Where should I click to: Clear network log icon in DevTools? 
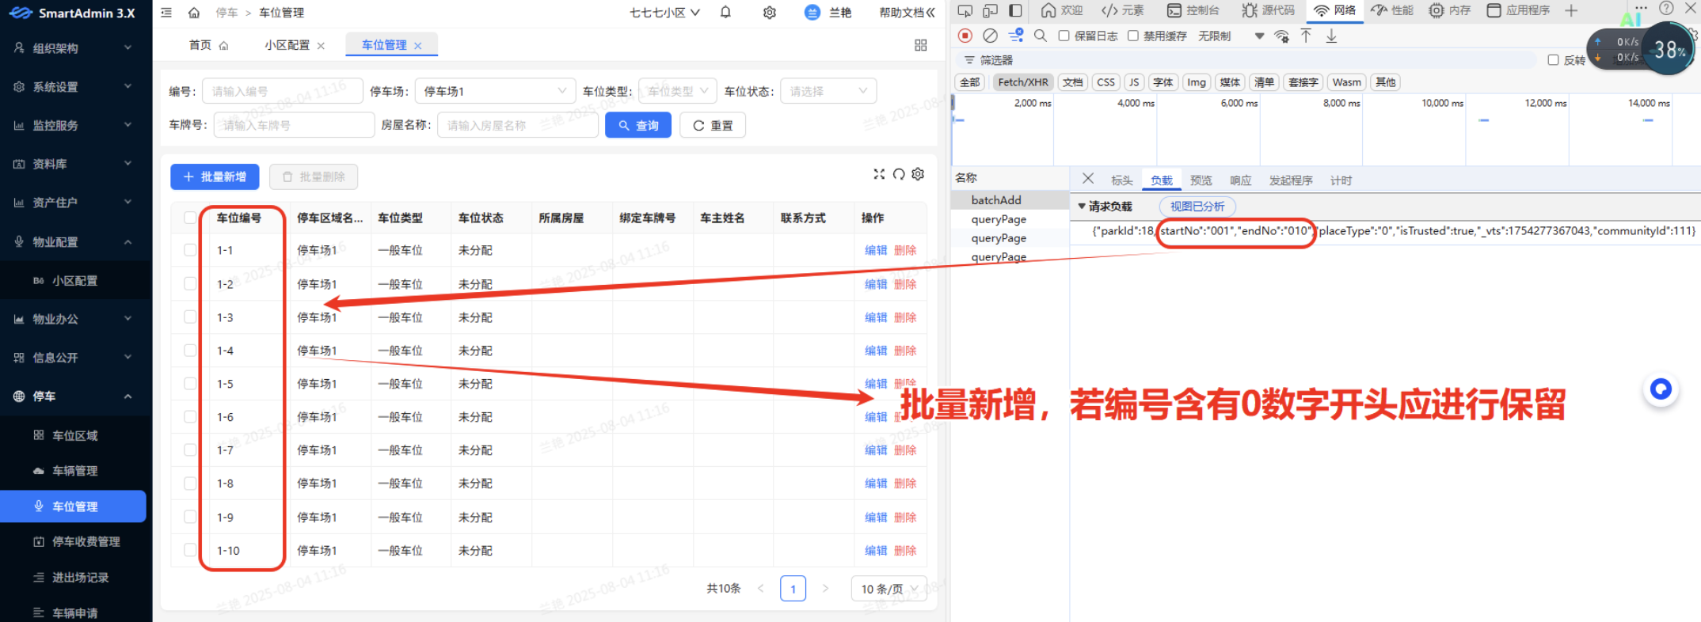[990, 36]
